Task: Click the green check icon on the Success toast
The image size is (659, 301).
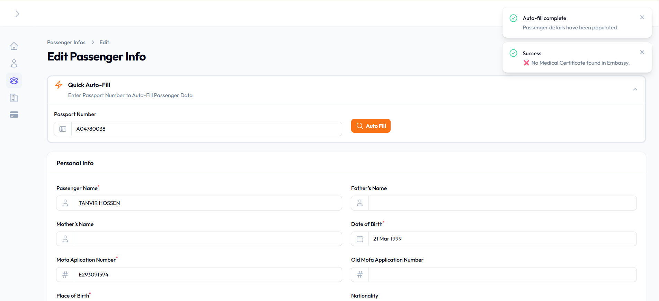Action: [x=513, y=53]
